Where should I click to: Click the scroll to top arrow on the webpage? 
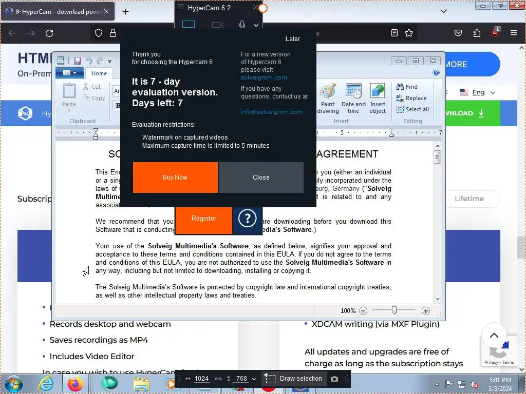point(494,336)
